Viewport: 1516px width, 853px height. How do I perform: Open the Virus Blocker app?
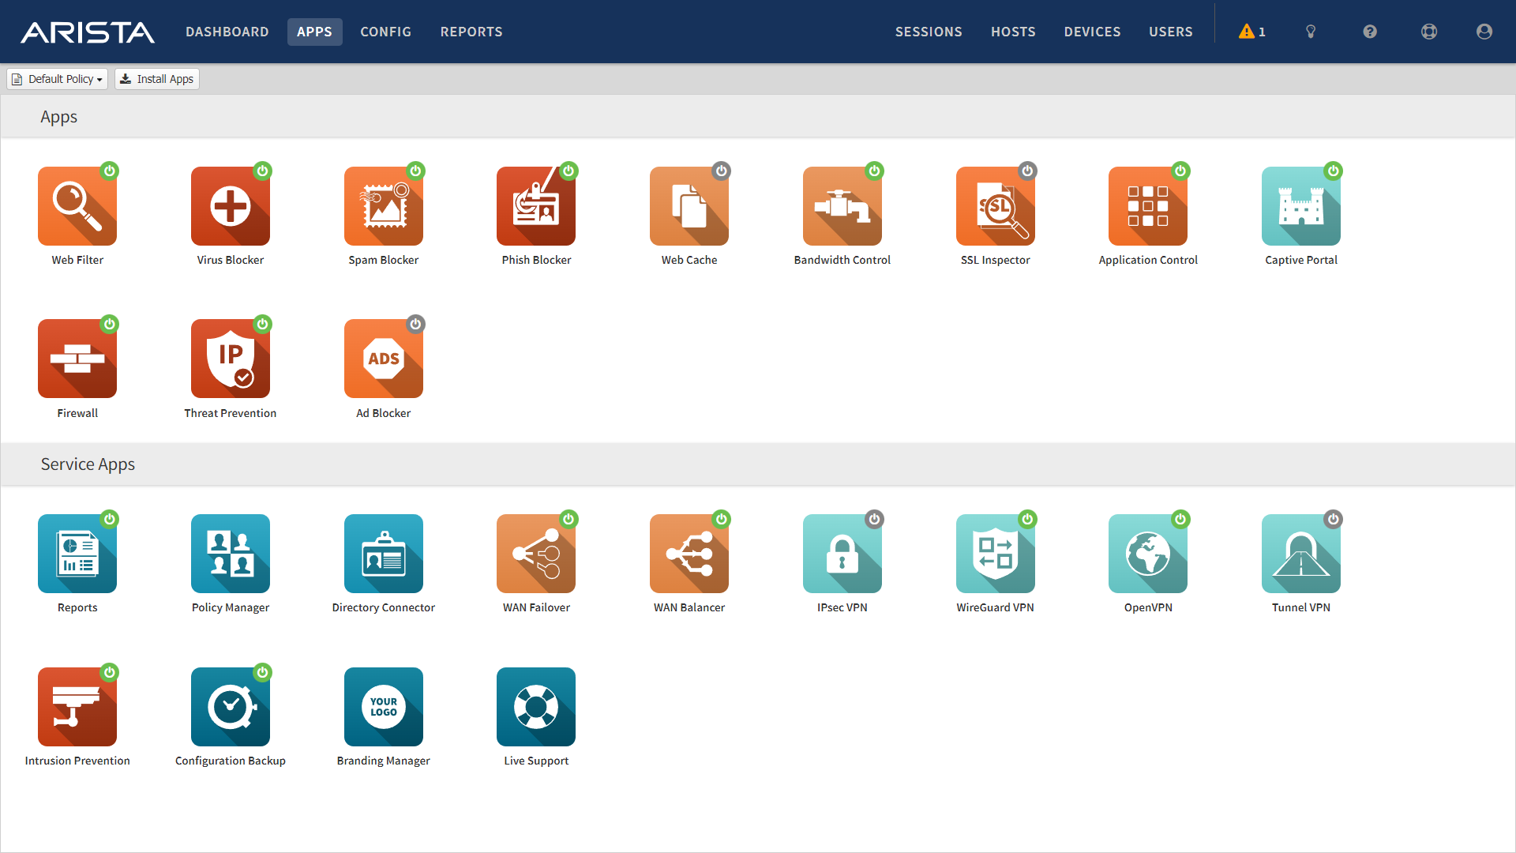(231, 206)
